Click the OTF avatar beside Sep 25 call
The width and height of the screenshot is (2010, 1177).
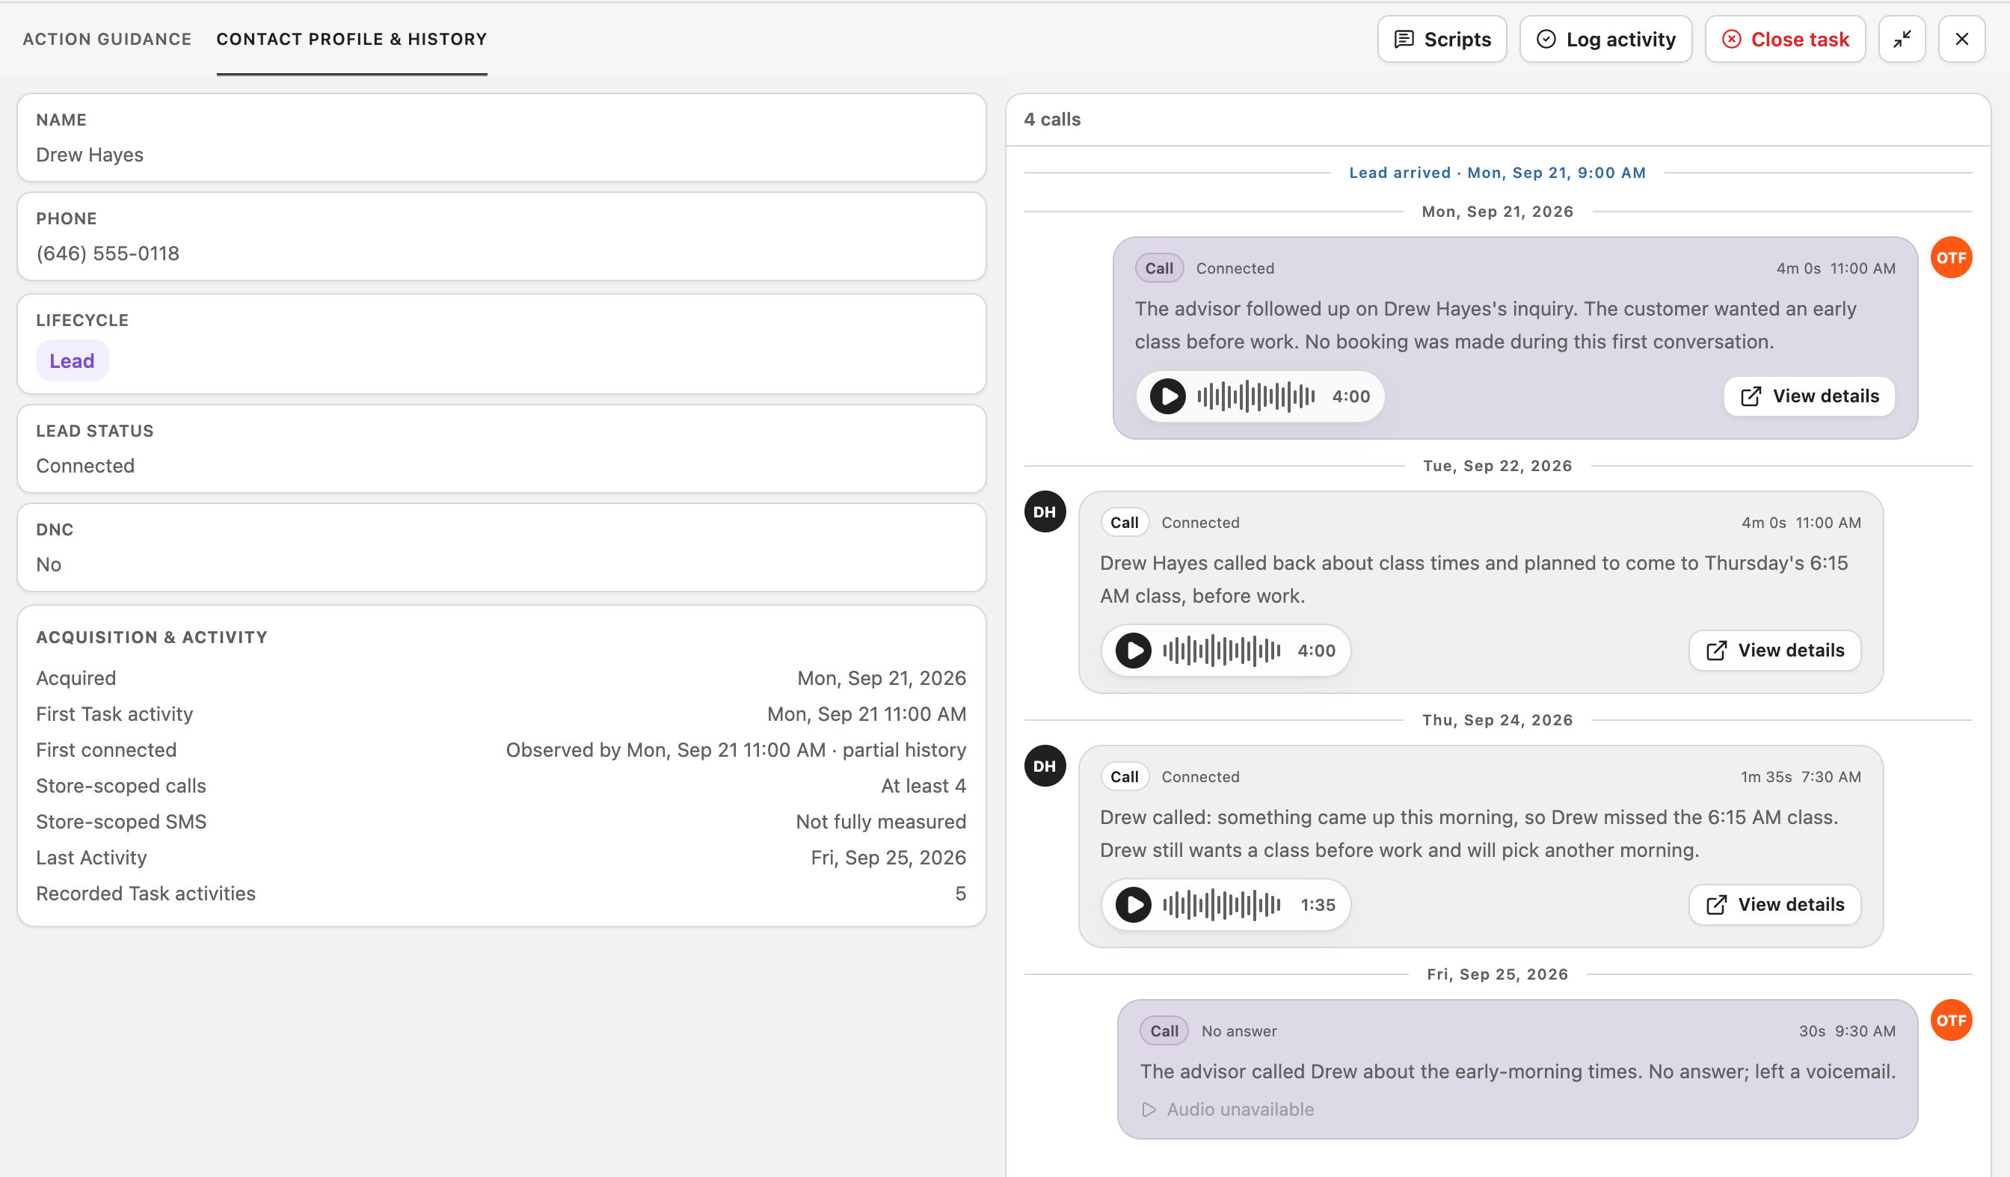click(1951, 1021)
